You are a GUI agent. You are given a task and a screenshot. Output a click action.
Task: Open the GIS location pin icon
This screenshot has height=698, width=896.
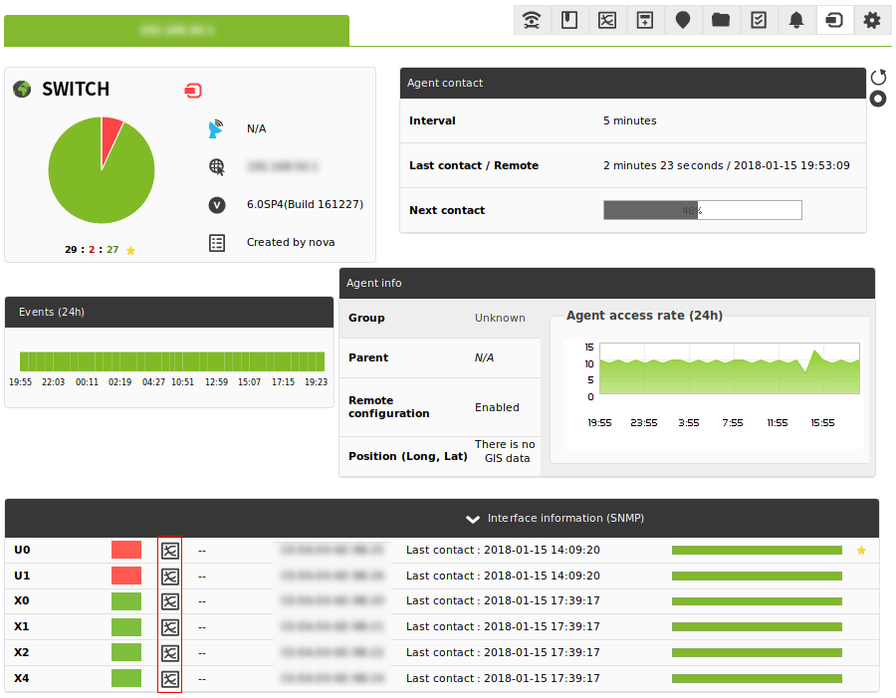682,21
